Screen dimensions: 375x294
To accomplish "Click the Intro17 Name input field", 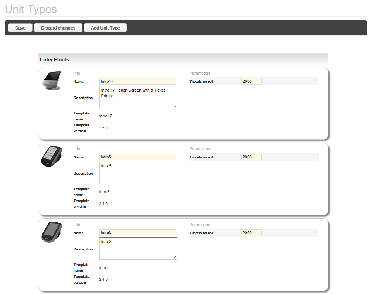I will point(138,81).
